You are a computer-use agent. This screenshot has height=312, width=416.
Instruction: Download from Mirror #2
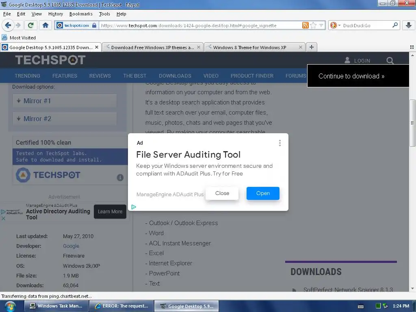click(65, 119)
